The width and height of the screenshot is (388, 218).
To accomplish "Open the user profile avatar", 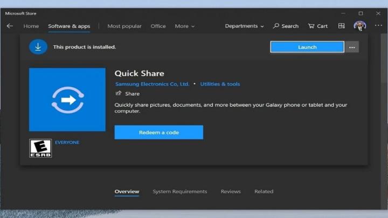I will (x=360, y=26).
